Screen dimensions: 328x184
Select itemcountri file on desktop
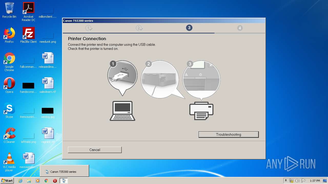[28, 112]
